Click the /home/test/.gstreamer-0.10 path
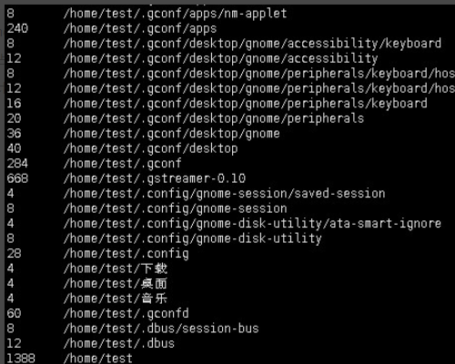The height and width of the screenshot is (364, 455). [x=154, y=178]
